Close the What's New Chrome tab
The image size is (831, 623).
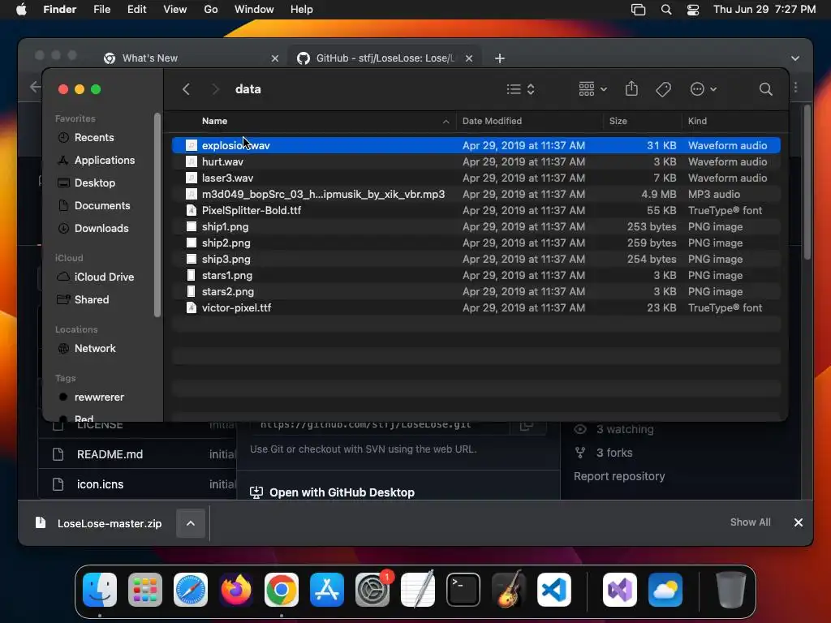pyautogui.click(x=274, y=58)
